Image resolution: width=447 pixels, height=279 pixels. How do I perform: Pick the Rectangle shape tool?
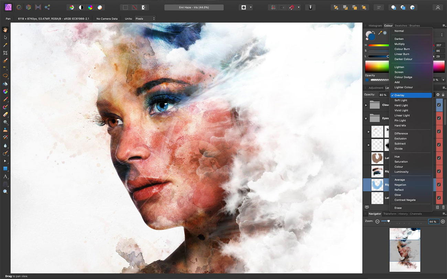tap(5, 168)
